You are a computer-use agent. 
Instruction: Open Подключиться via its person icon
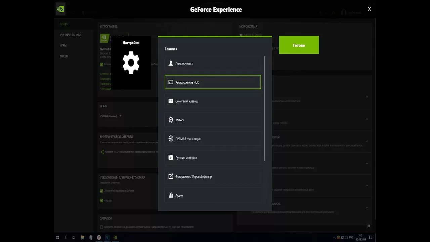171,63
